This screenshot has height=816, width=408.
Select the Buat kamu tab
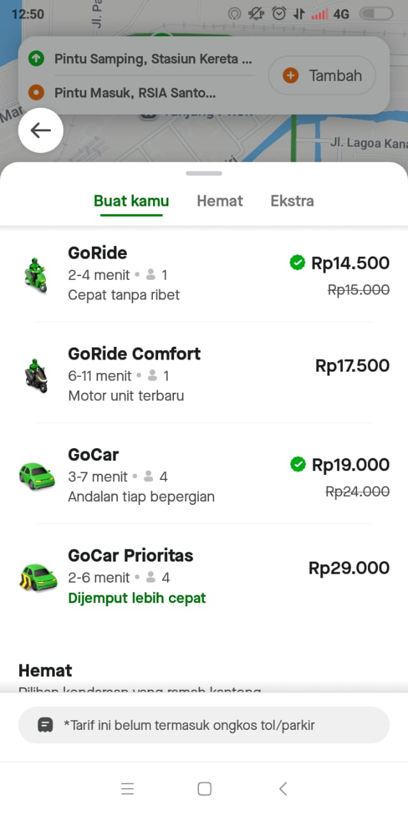click(x=131, y=201)
